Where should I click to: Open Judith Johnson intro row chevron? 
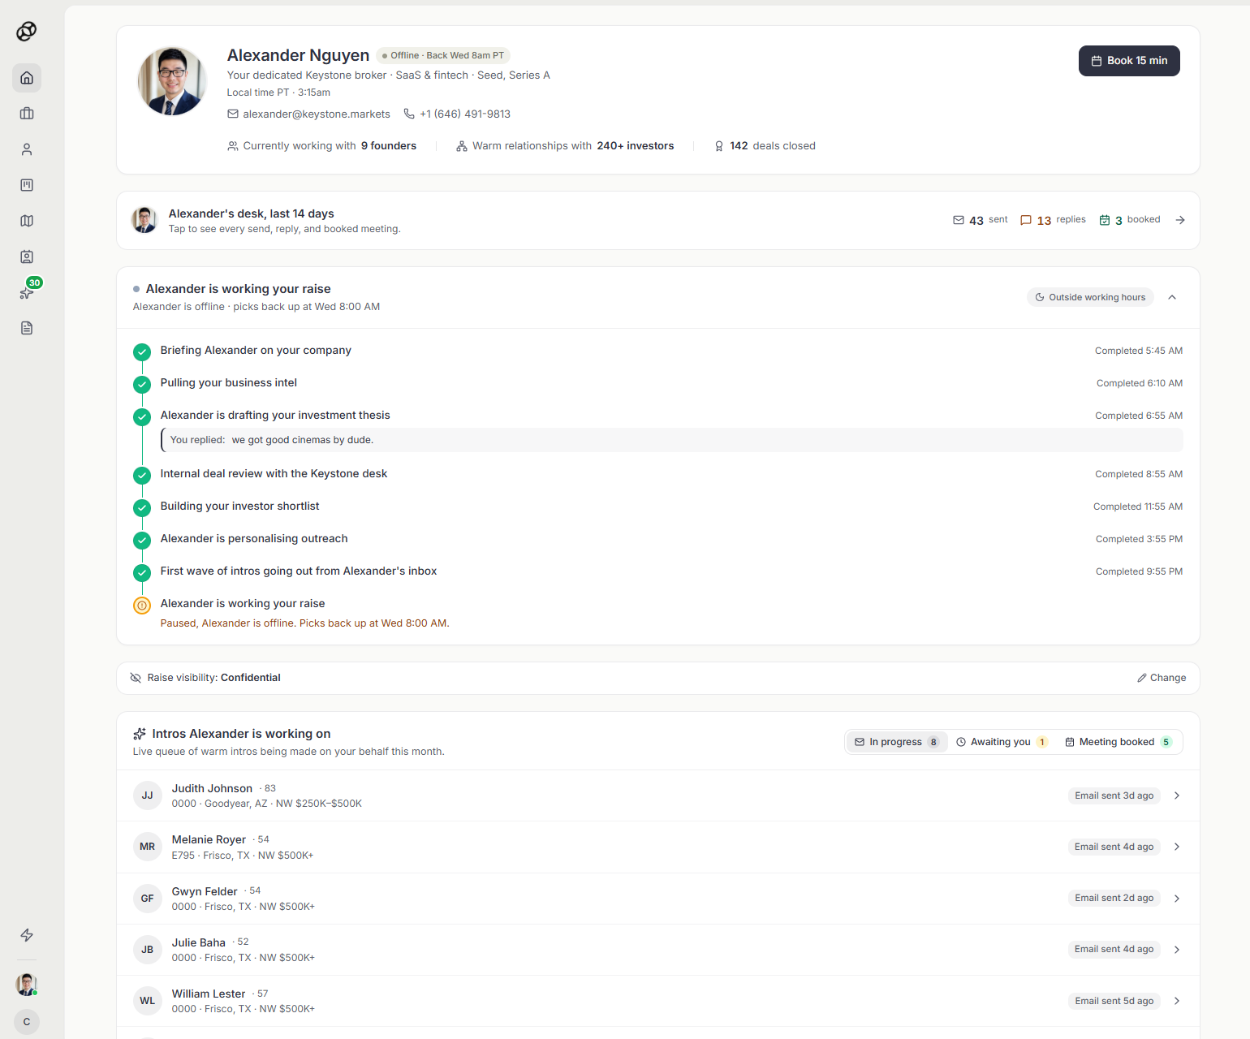point(1177,795)
